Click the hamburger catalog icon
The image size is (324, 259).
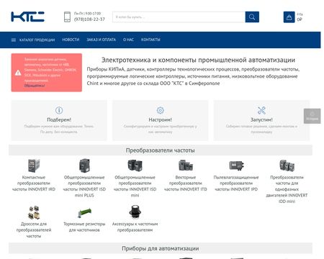(14, 40)
